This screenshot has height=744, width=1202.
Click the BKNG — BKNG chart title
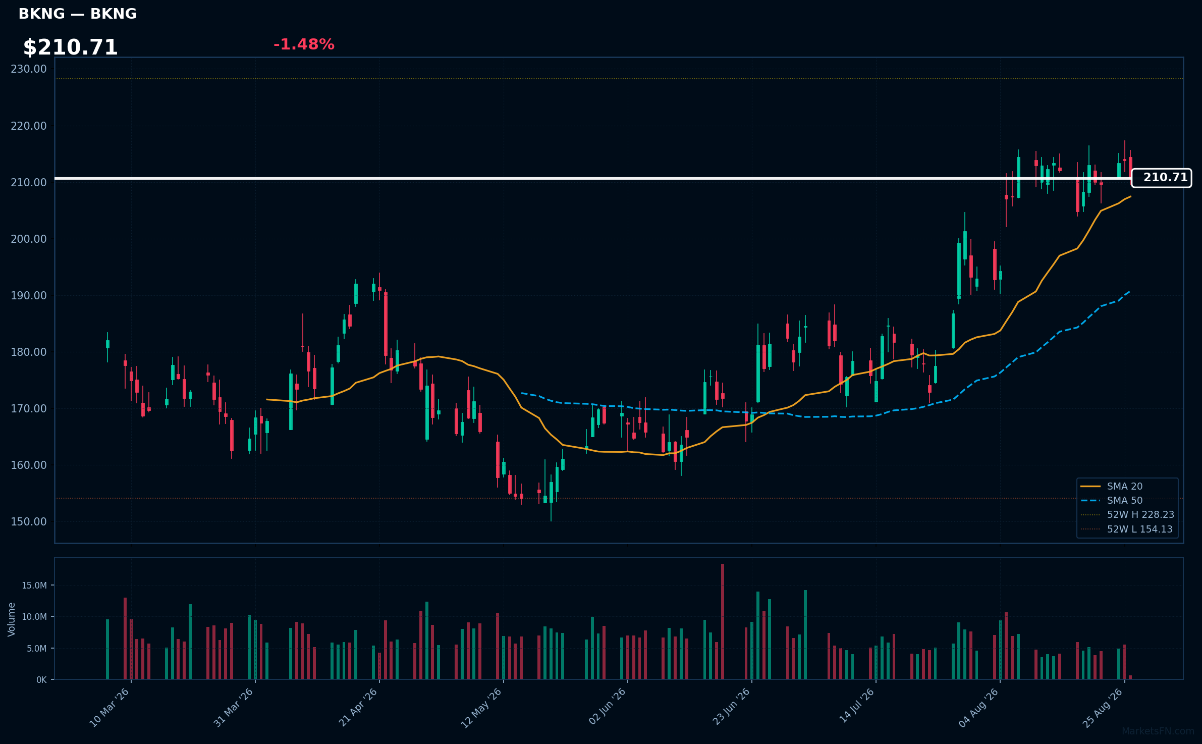[77, 14]
